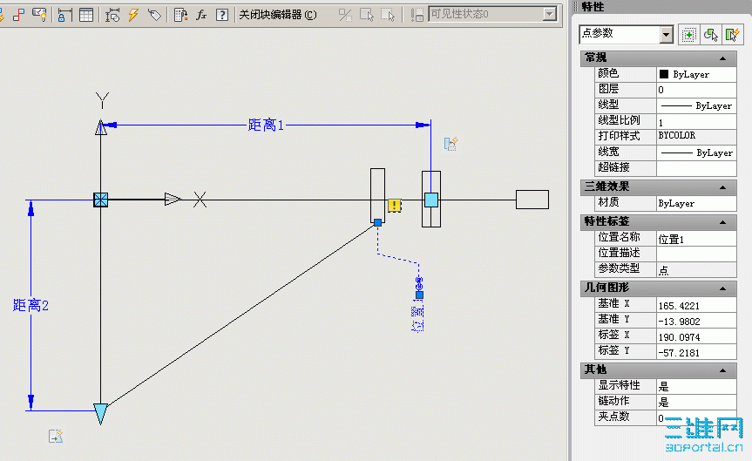Click the 线型 ByLayer value
The image size is (752, 461).
click(696, 105)
